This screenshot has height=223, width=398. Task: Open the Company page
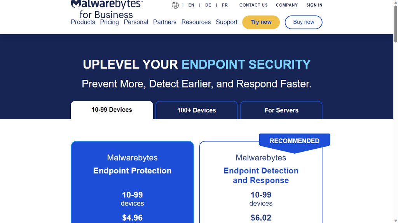pyautogui.click(x=287, y=5)
